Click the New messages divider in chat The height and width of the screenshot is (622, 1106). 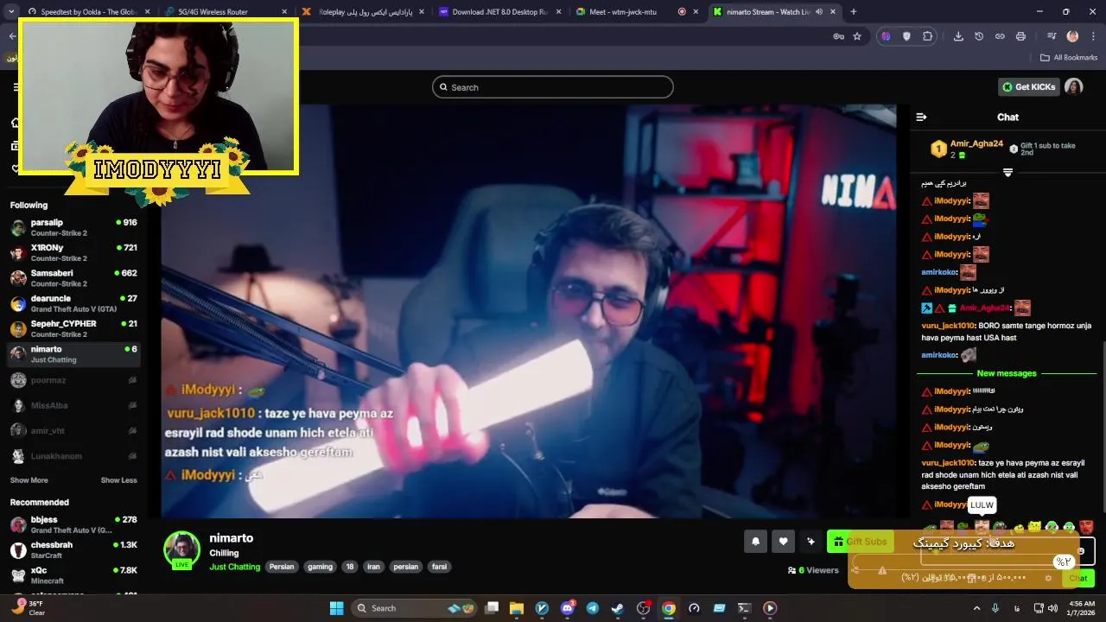point(1007,373)
